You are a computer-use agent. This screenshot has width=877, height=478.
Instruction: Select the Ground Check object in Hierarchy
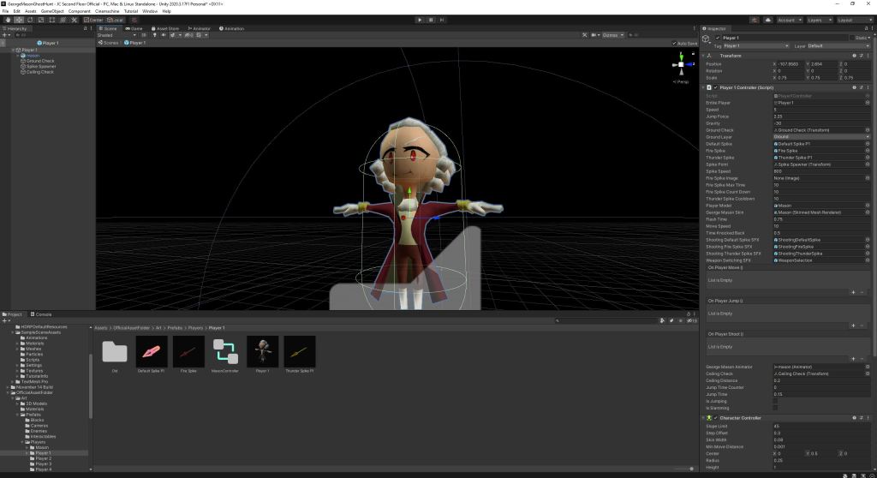pos(40,61)
